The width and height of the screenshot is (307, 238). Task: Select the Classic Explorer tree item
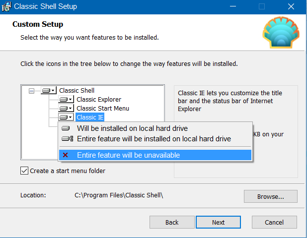[99, 100]
